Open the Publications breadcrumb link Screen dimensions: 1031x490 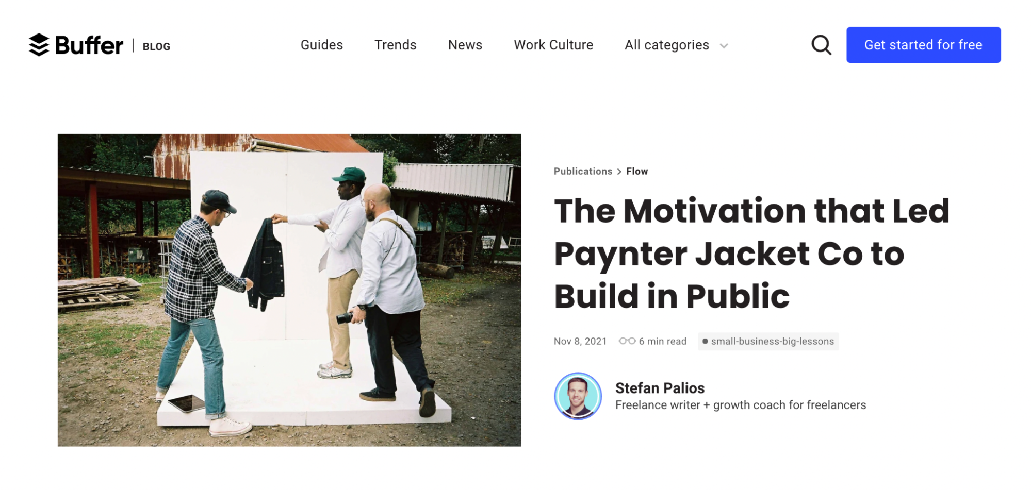click(x=583, y=171)
